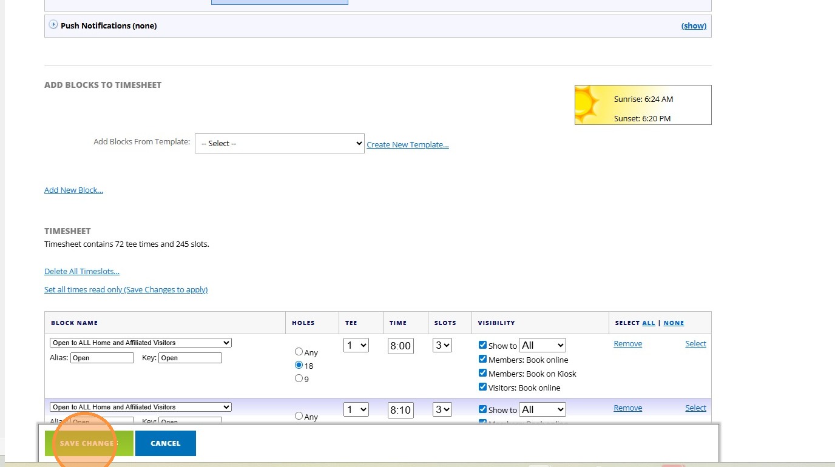Screen dimensions: 835x467
Task: Open the Add Blocks From Template dropdown
Action: (x=280, y=144)
